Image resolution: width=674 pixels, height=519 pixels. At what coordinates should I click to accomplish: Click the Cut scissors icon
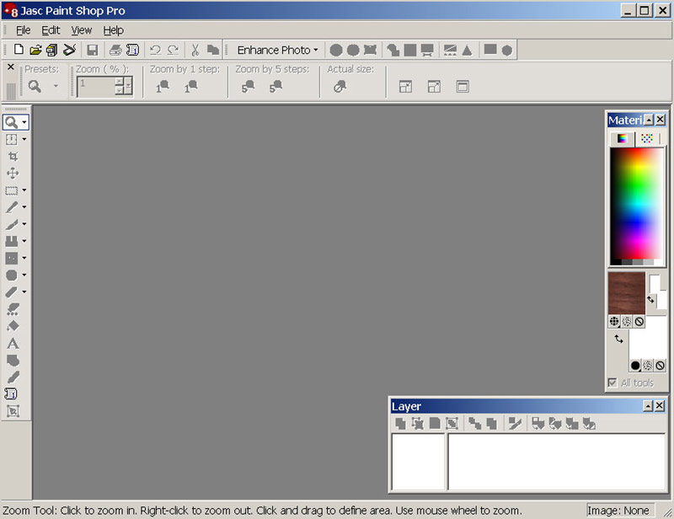(x=195, y=51)
